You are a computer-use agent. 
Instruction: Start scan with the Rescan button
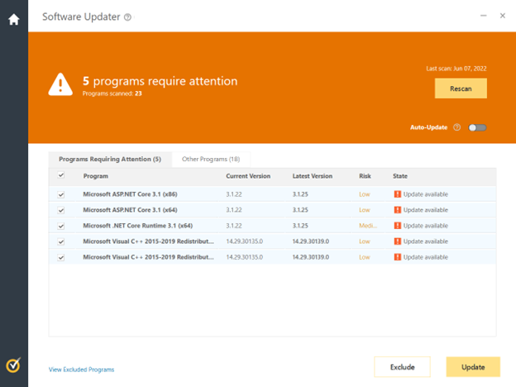click(461, 88)
